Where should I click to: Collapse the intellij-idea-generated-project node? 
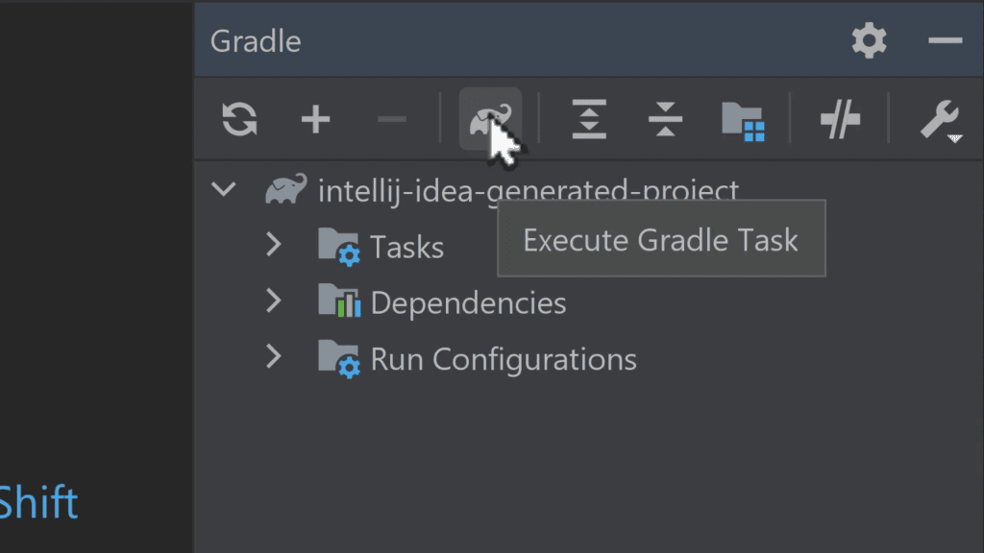point(224,189)
